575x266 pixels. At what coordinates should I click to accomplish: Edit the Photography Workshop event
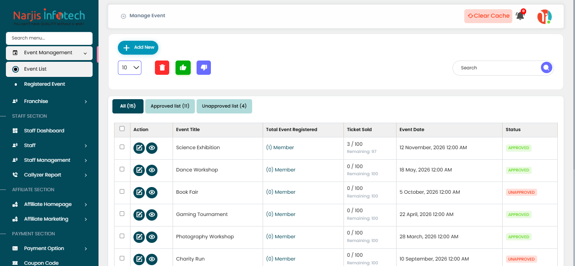[x=139, y=237]
